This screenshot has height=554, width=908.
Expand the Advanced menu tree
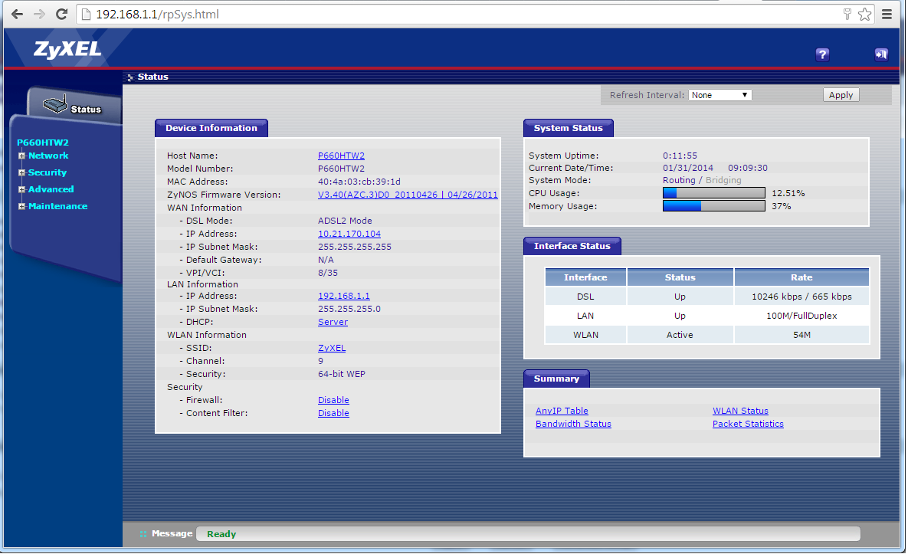(22, 190)
